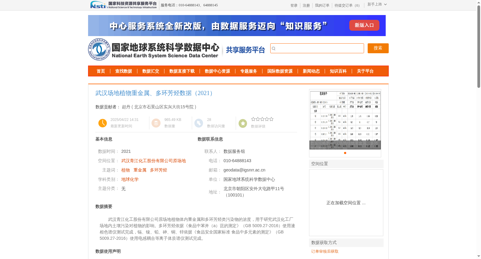Click the data volume stack icon
Image resolution: width=481 pixels, height=259 pixels.
(156, 123)
